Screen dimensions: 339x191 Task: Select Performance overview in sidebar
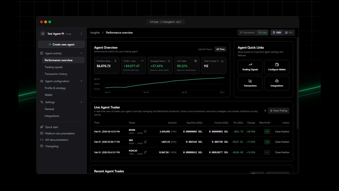[63, 60]
